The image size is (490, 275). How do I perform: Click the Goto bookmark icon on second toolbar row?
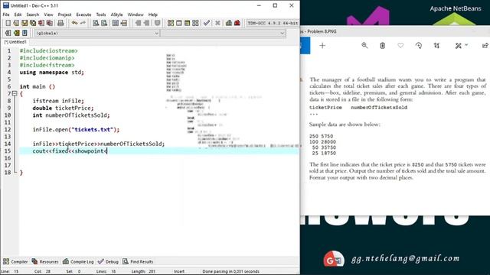pos(24,33)
